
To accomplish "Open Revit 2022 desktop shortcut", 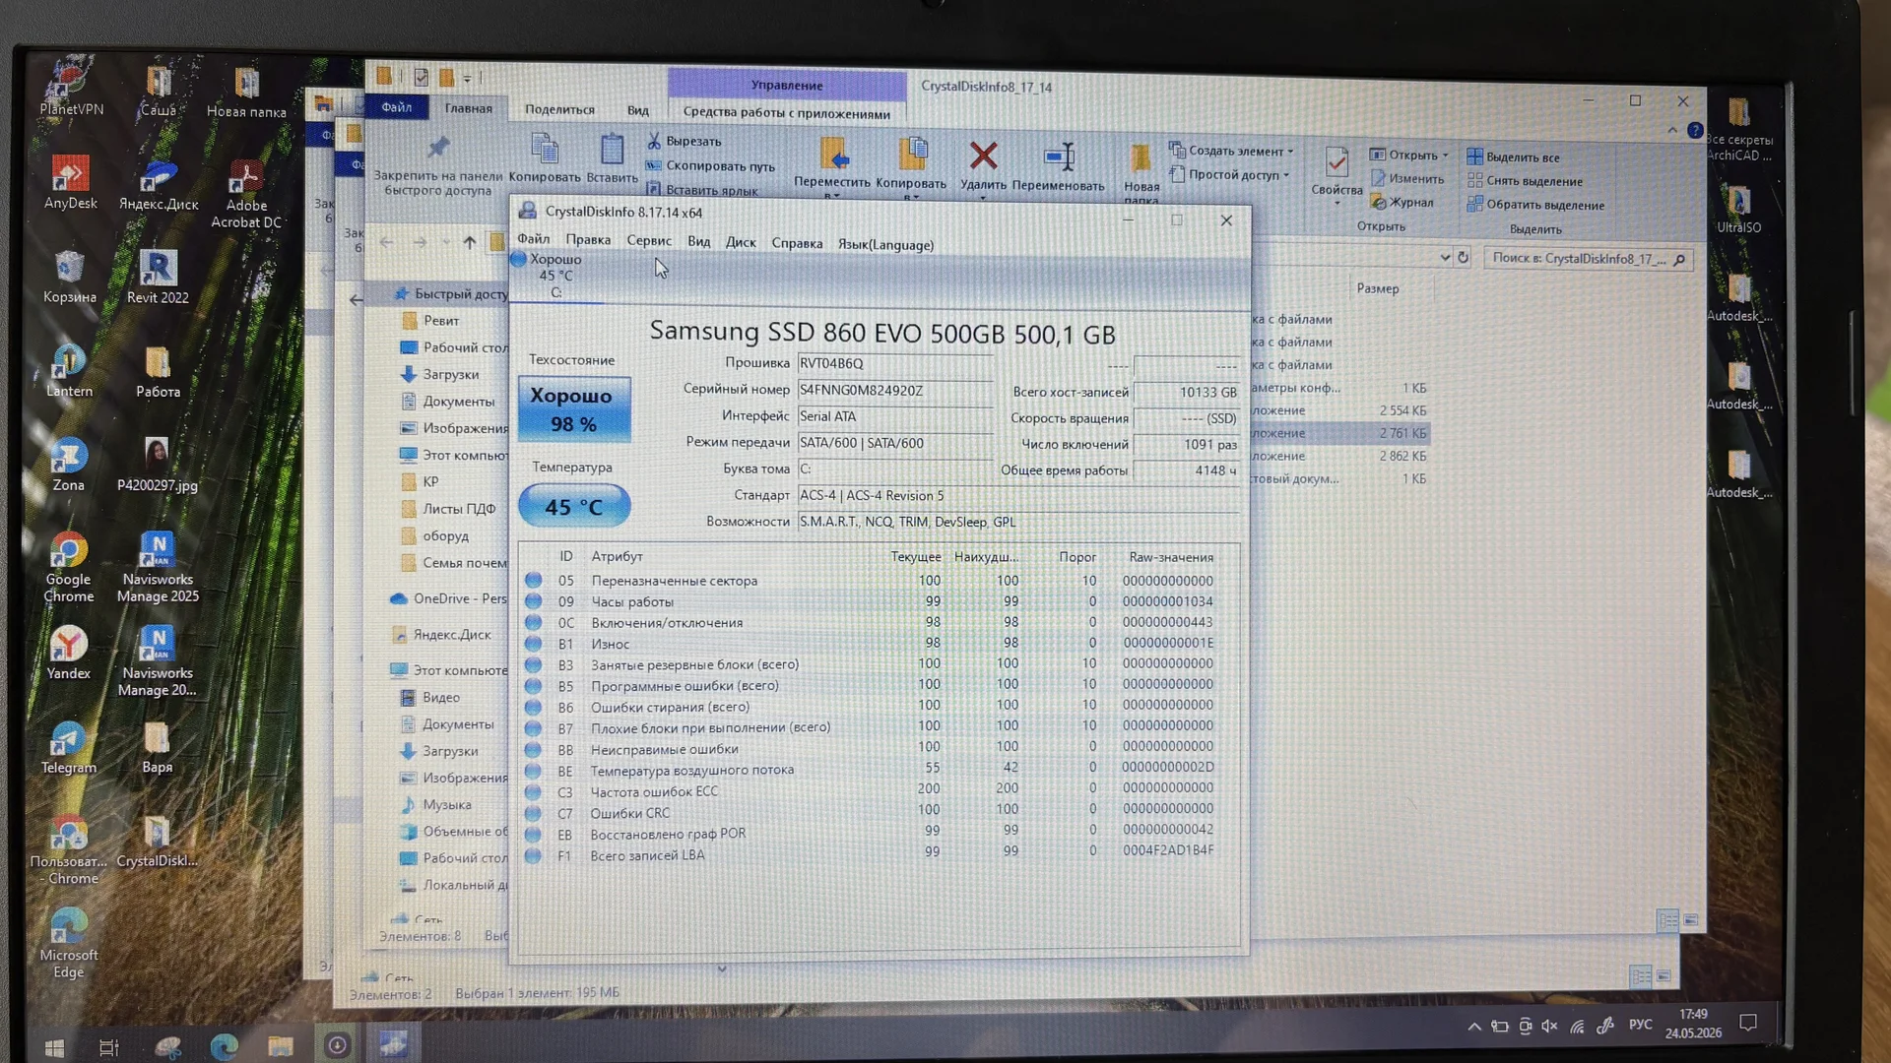I will pyautogui.click(x=158, y=277).
